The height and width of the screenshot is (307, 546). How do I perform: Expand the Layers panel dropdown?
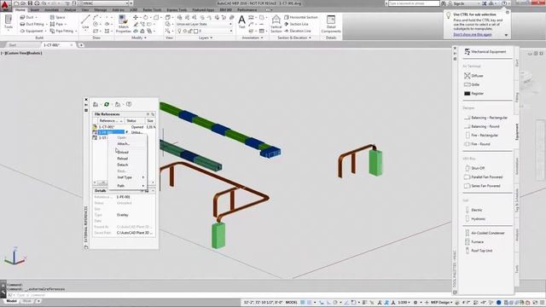[206, 38]
